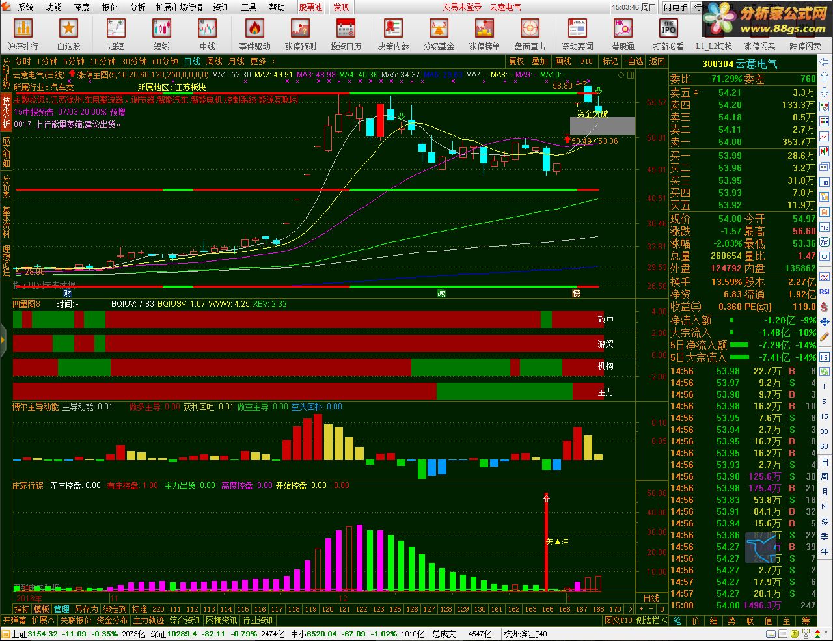Open the 功能 menu

[54, 7]
